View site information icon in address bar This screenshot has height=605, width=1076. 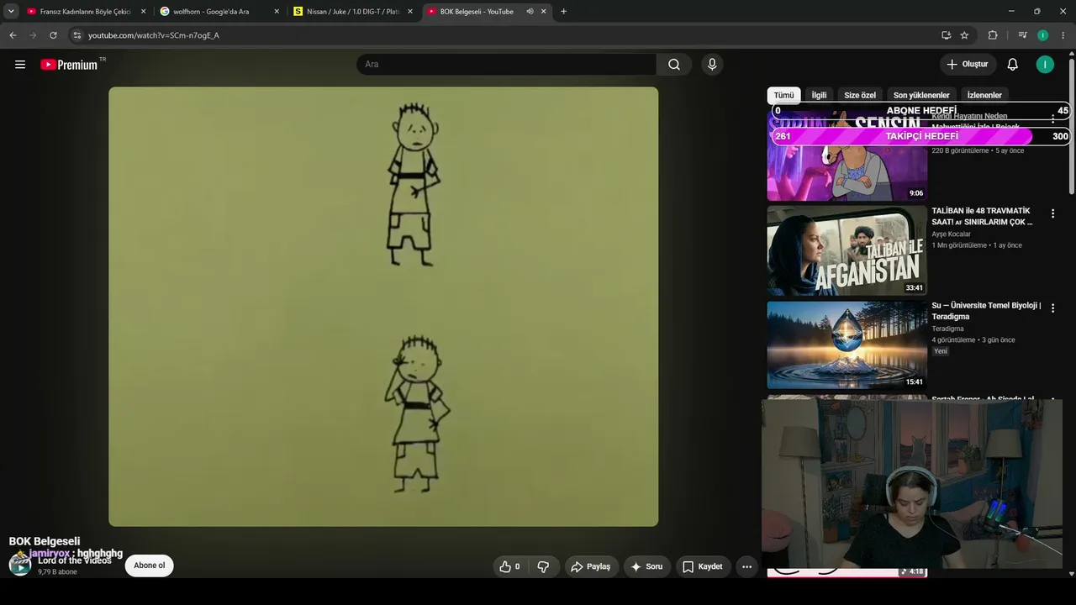point(76,35)
